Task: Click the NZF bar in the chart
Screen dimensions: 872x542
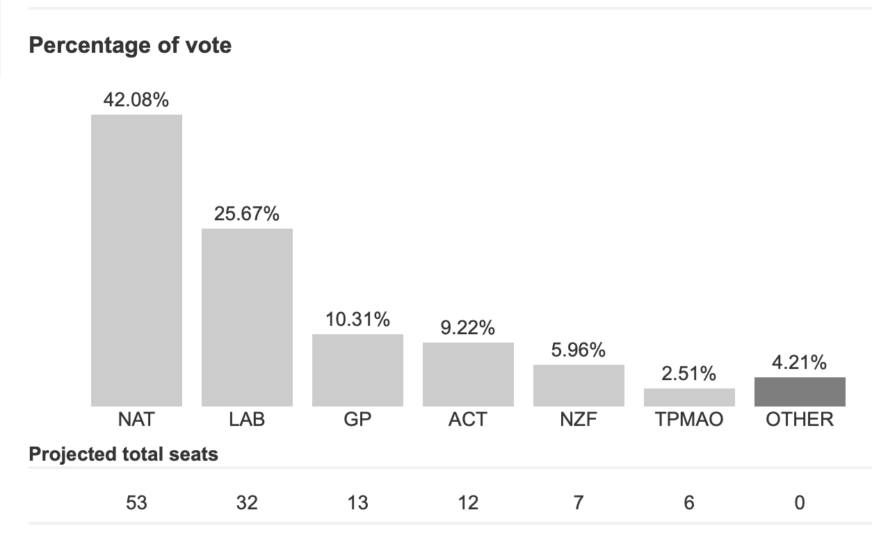Action: pos(579,386)
